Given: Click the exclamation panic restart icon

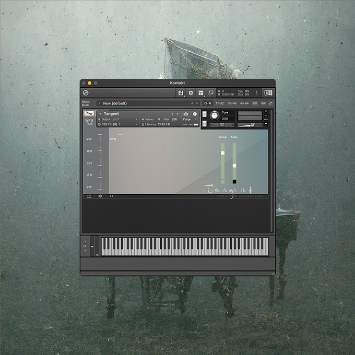Looking at the screenshot, I should tap(256, 93).
